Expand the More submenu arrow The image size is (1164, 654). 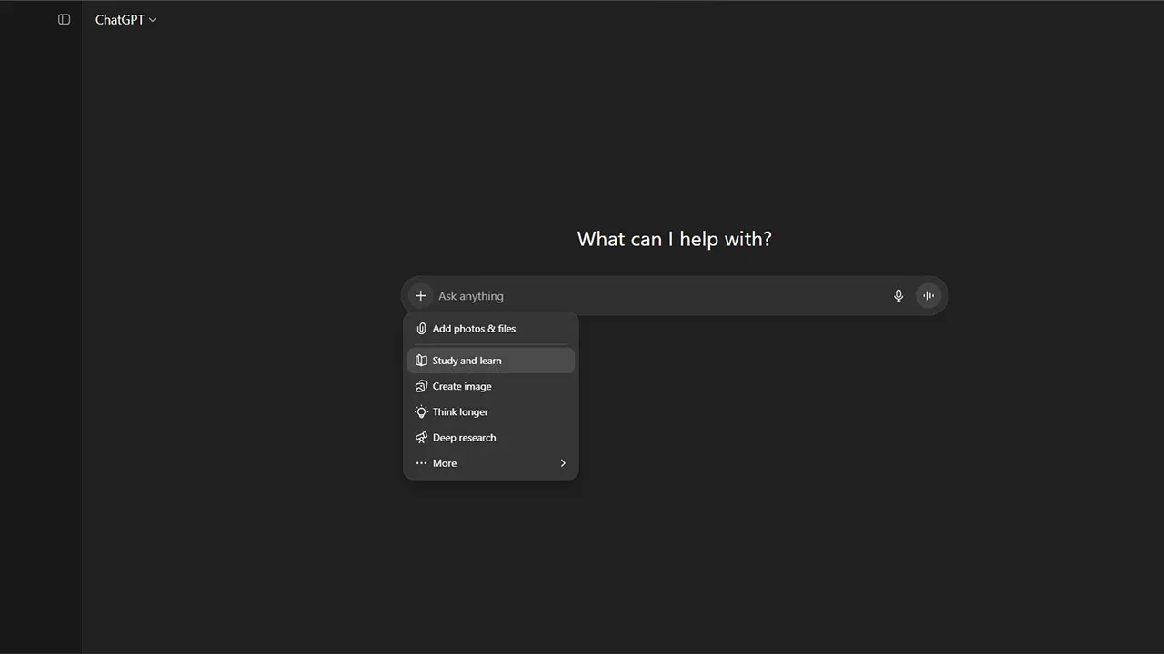[563, 463]
